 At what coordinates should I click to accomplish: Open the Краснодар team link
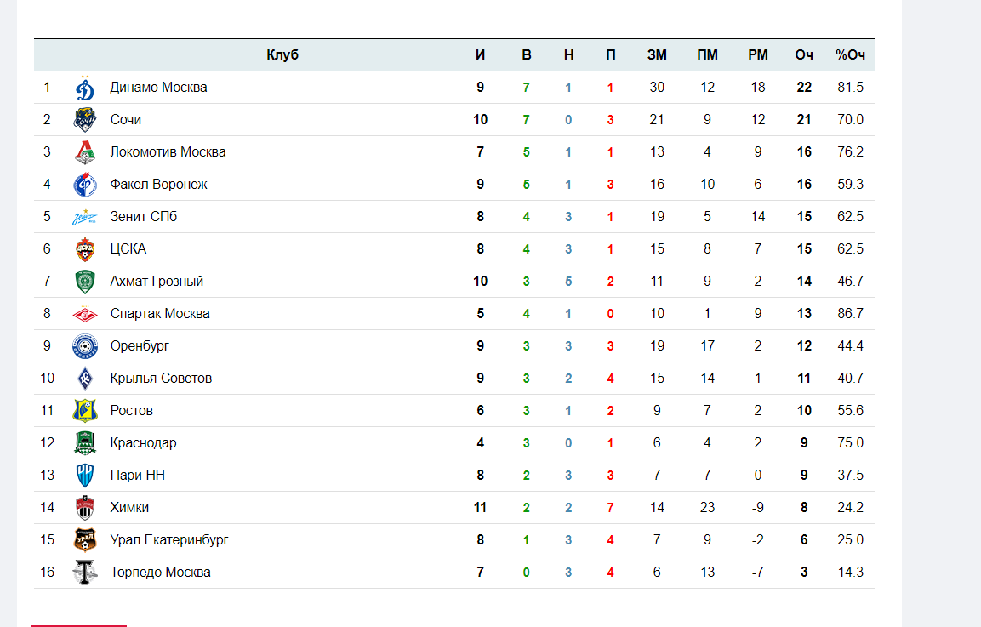143,443
